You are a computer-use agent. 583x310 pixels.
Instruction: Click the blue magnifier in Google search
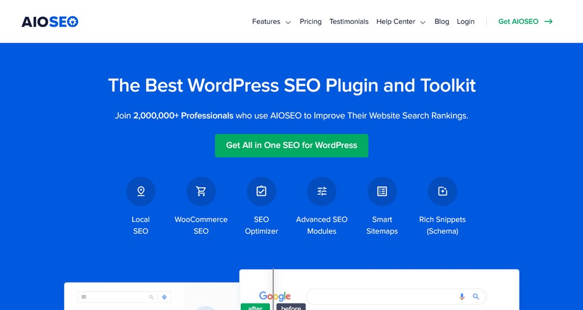pos(476,296)
